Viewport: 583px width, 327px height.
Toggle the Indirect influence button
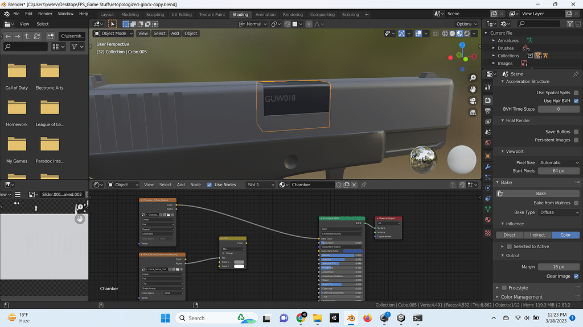[x=537, y=235]
